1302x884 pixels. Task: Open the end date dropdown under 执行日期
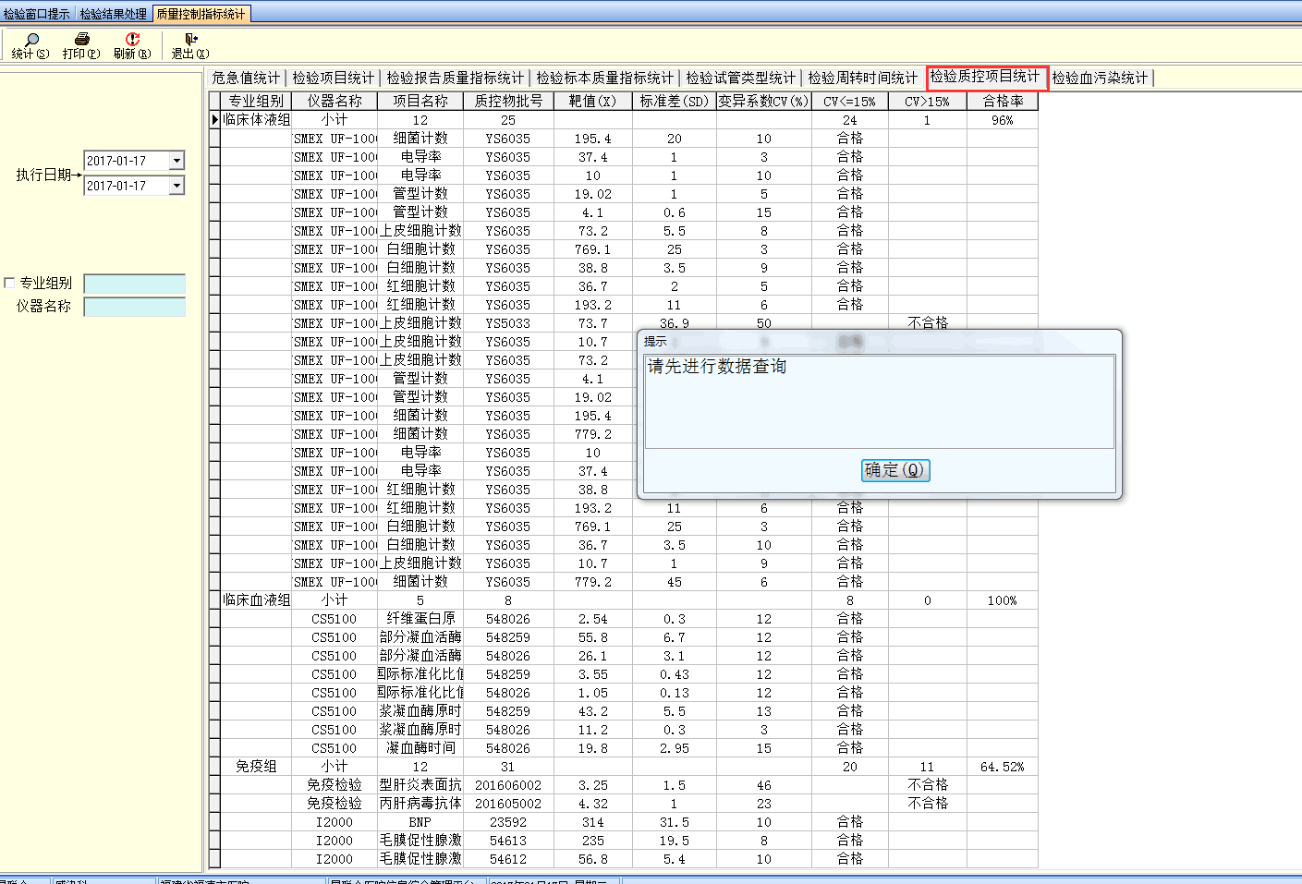point(176,186)
